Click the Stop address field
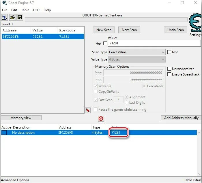Image resolution: width=202 pixels, height=183 pixels. 133,80
